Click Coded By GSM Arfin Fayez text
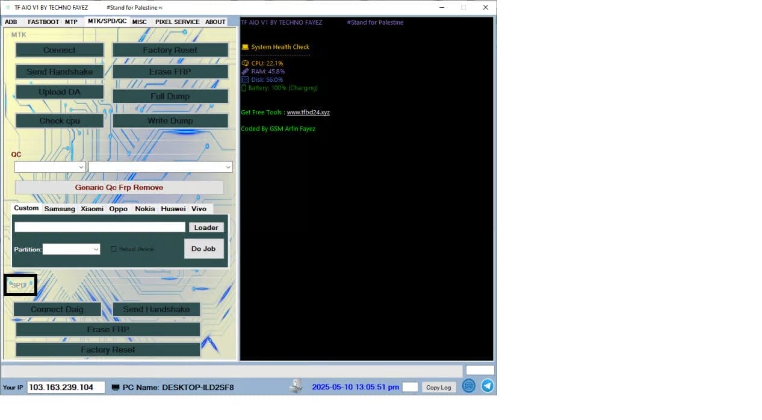The height and width of the screenshot is (420, 762). tap(278, 129)
